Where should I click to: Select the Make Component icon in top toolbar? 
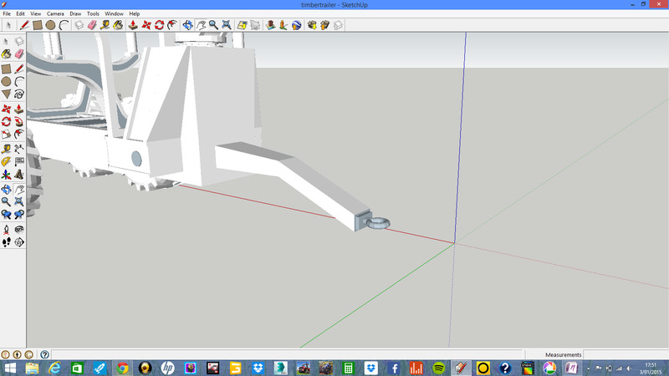(79, 25)
